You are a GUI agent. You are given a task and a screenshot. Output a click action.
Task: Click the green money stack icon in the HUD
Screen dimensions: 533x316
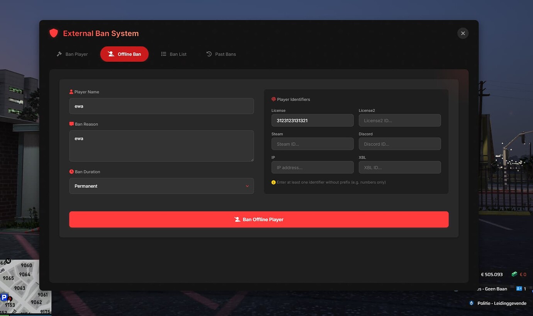click(514, 274)
